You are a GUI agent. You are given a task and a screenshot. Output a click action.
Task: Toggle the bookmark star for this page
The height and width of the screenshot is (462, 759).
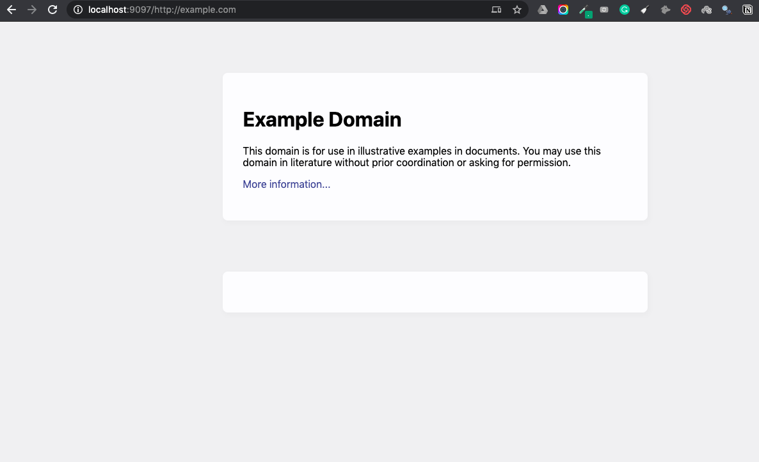click(x=517, y=10)
